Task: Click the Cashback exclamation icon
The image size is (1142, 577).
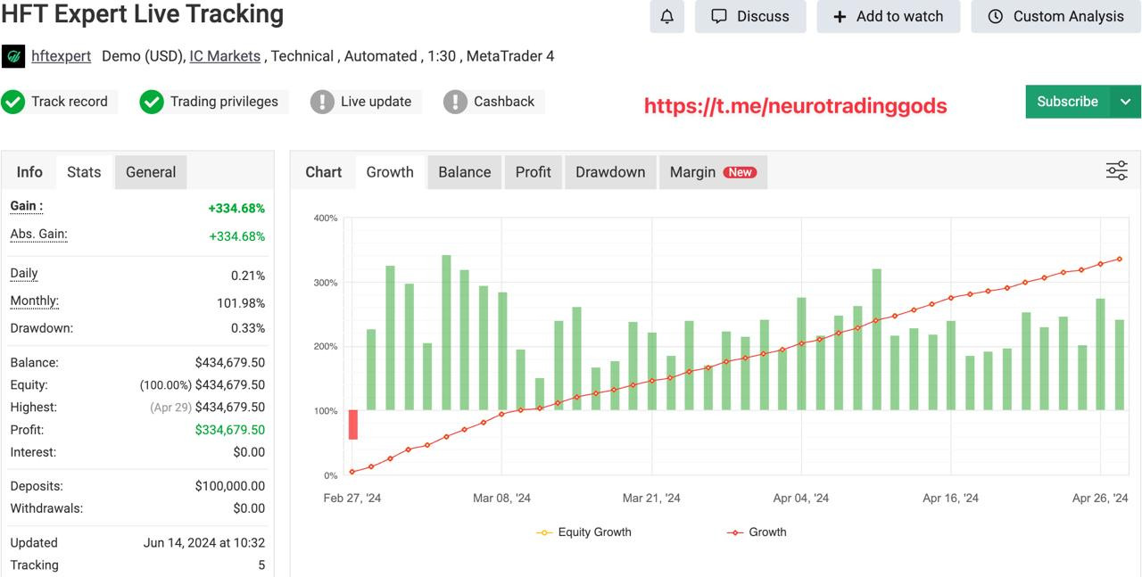Action: (455, 102)
